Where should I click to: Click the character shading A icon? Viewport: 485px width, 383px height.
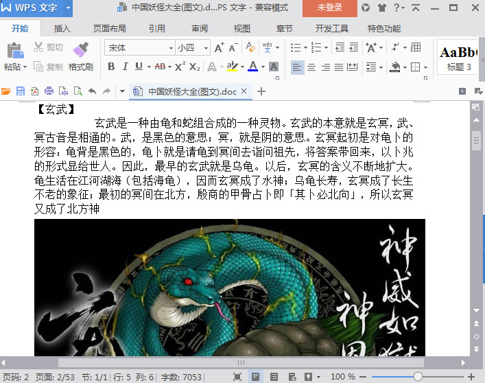point(274,67)
